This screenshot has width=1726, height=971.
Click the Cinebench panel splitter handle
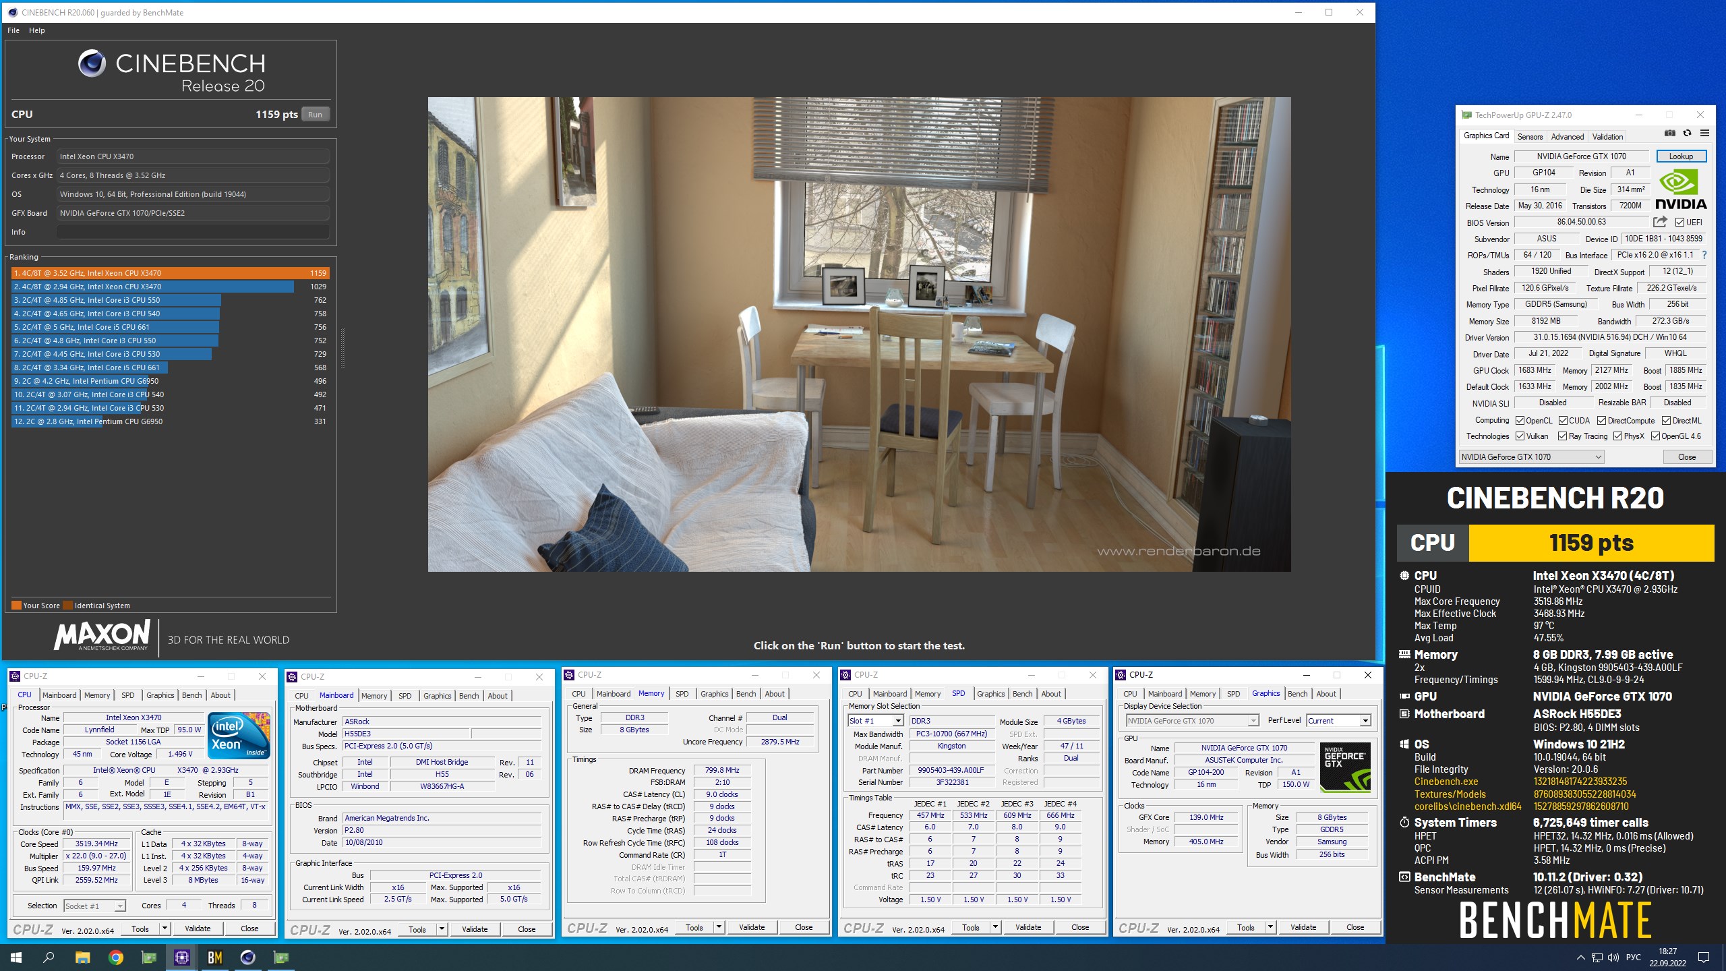pyautogui.click(x=343, y=348)
